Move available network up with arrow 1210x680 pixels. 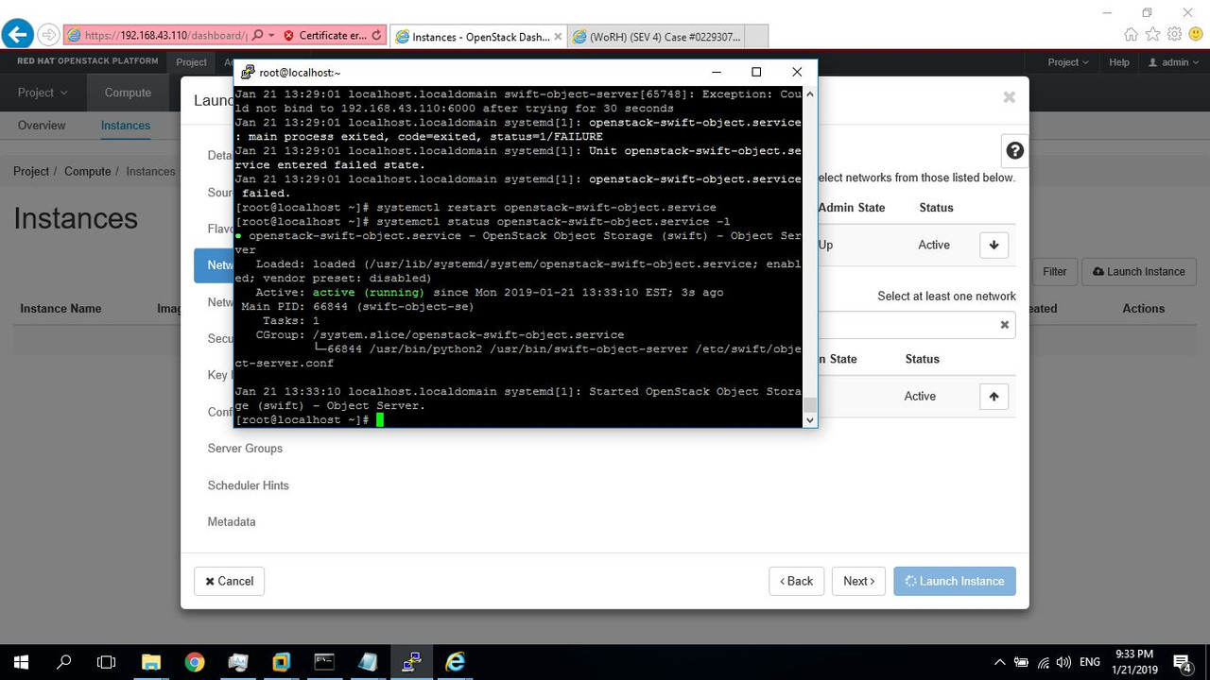coord(994,397)
